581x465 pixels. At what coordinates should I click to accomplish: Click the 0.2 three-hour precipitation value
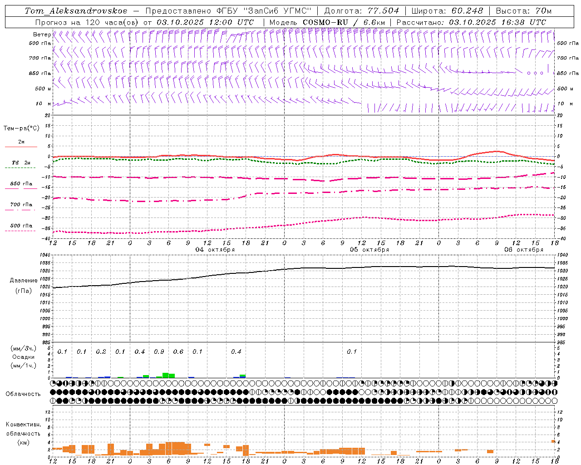101,352
